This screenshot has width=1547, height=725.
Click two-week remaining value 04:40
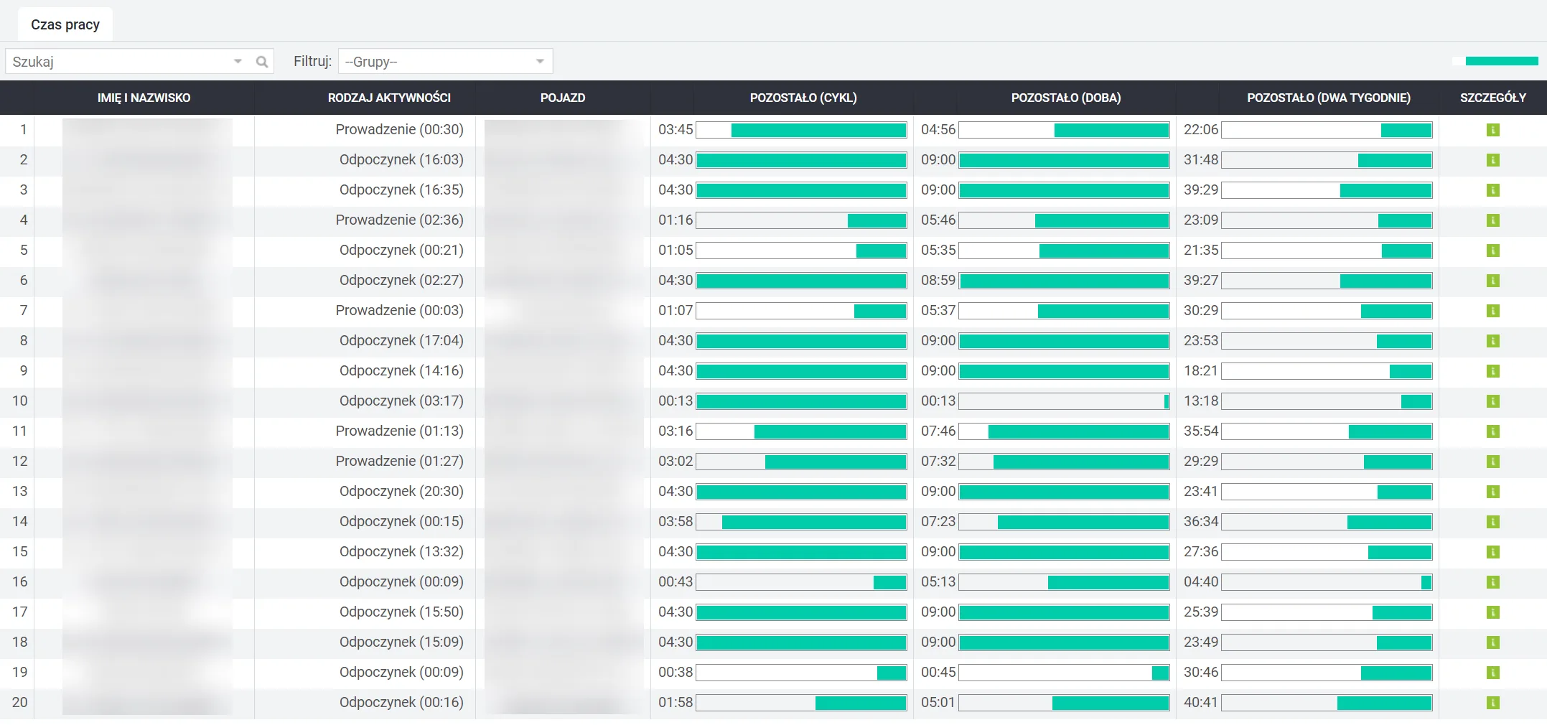click(x=1201, y=581)
